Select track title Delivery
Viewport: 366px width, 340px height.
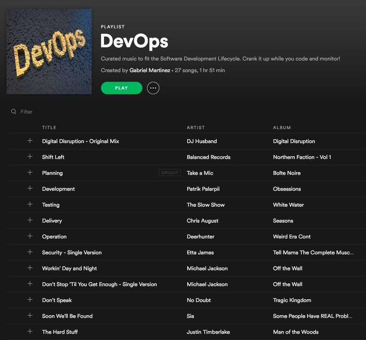coord(52,221)
